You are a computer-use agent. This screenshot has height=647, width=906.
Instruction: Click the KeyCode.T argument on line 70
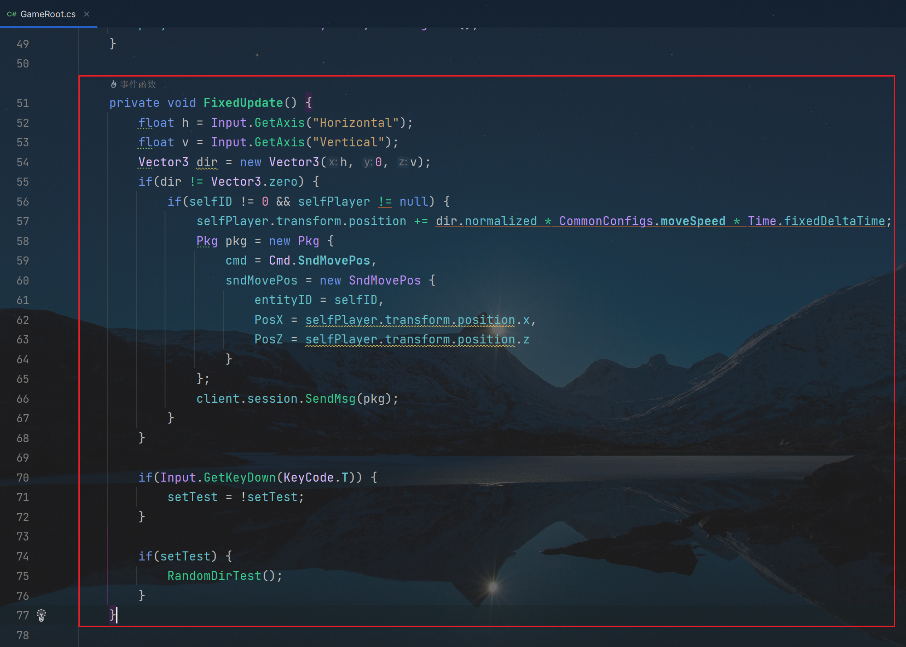click(x=316, y=478)
